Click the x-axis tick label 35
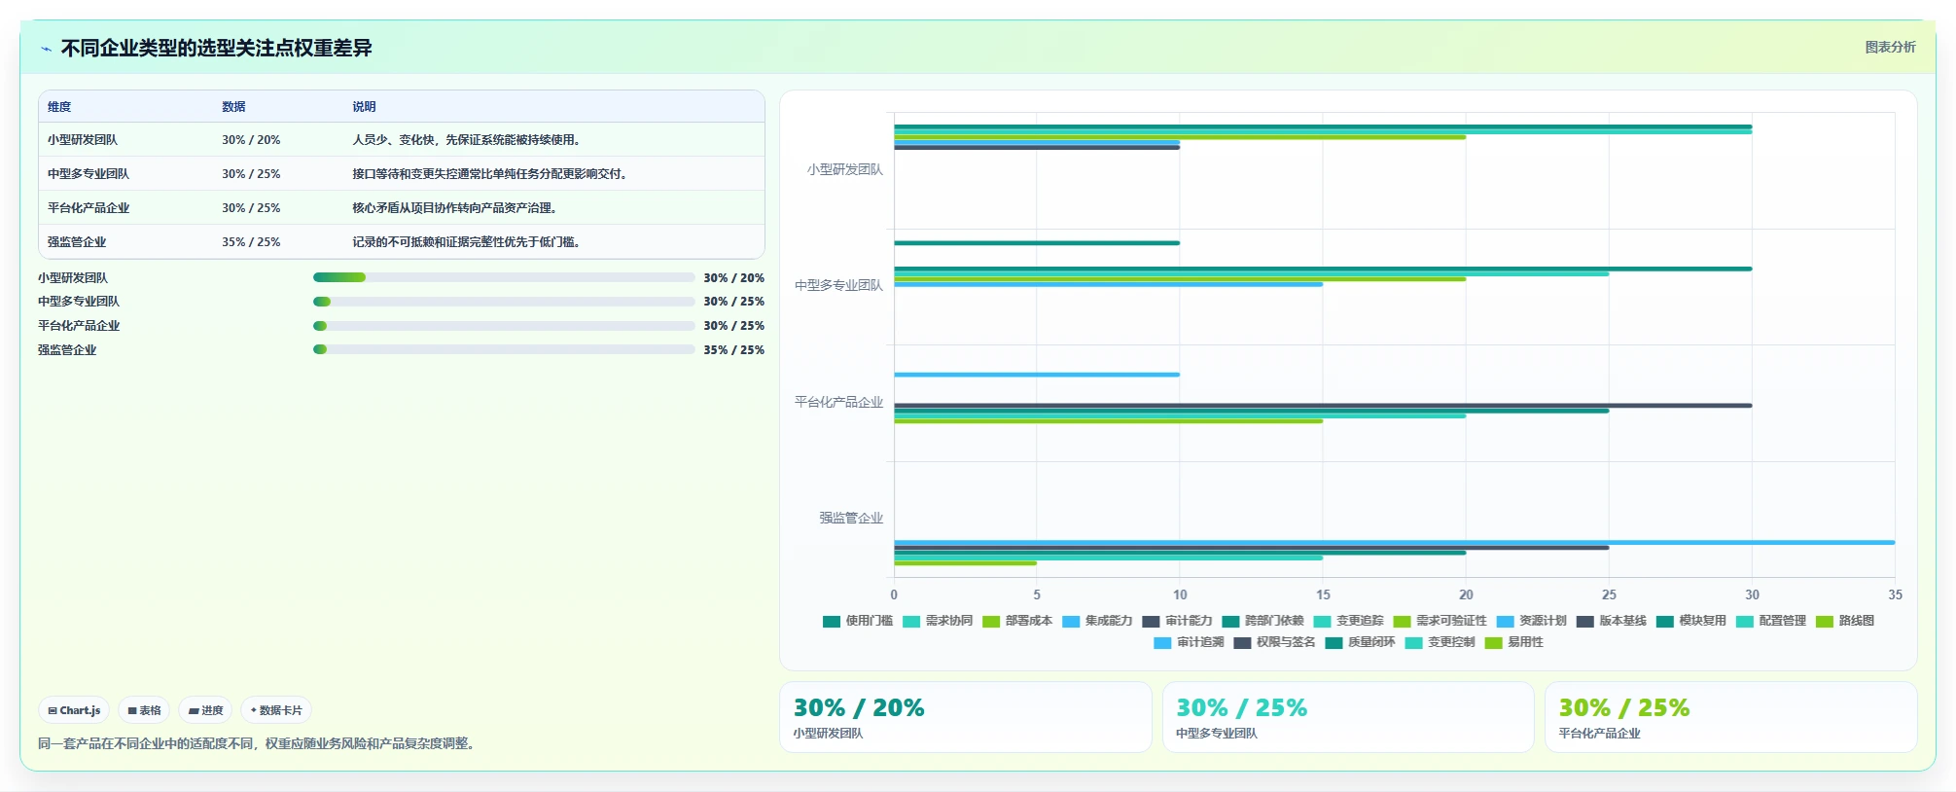 point(1895,594)
